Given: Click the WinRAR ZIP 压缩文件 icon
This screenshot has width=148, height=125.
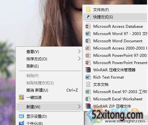Looking at the screenshot, I should (x=88, y=106).
